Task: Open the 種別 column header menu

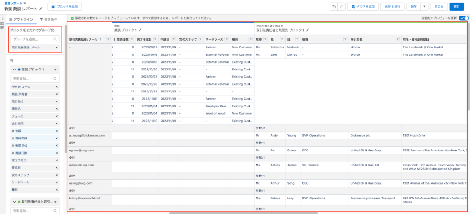Action: pyautogui.click(x=251, y=39)
